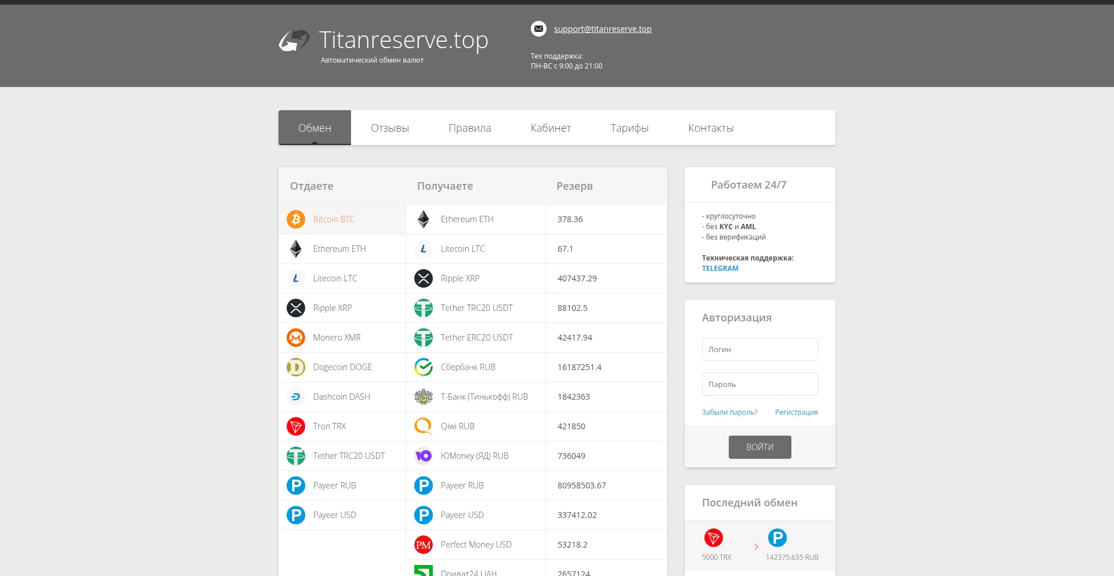Choose Tether ERC20 USDT label
Screen dimensions: 1114x576
tap(477, 338)
